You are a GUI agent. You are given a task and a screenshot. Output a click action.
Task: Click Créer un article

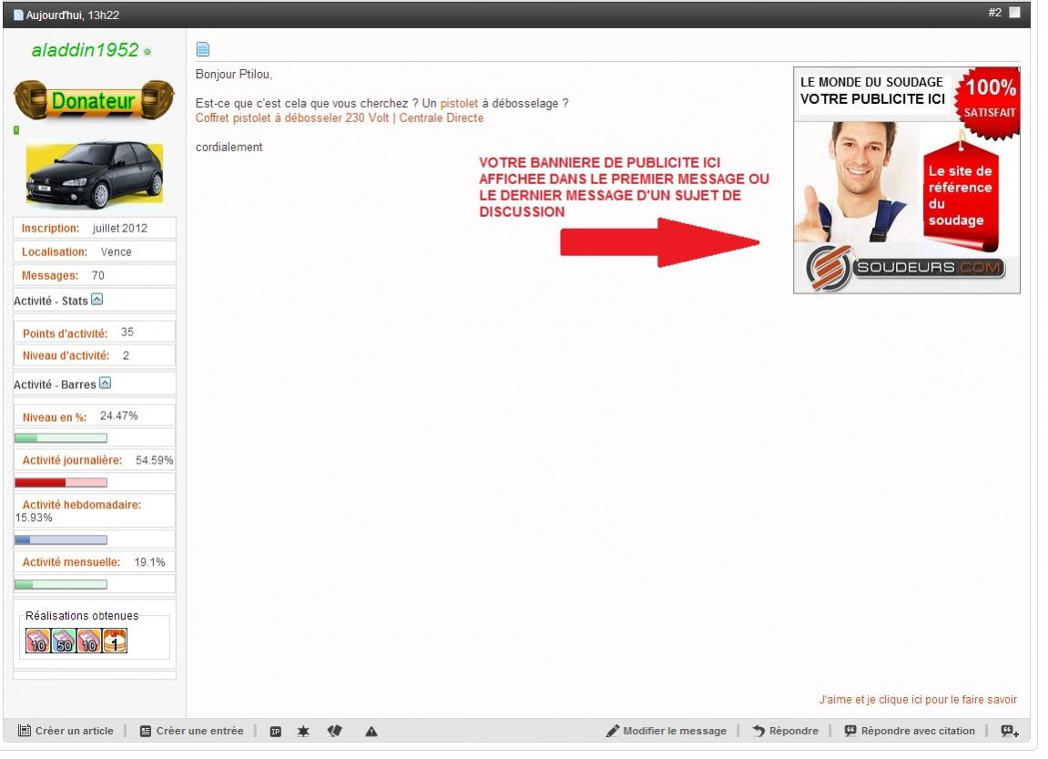point(66,731)
